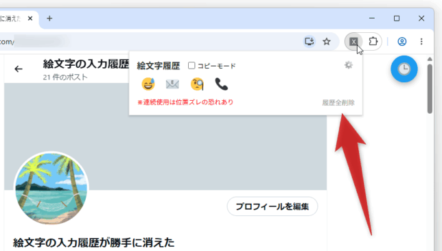The height and width of the screenshot is (251, 442).
Task: Open the Chrome three-dot menu
Action: pyautogui.click(x=421, y=42)
